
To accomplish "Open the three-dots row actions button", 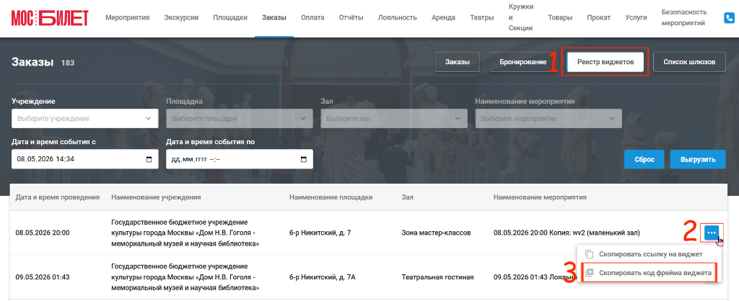I will [x=712, y=233].
